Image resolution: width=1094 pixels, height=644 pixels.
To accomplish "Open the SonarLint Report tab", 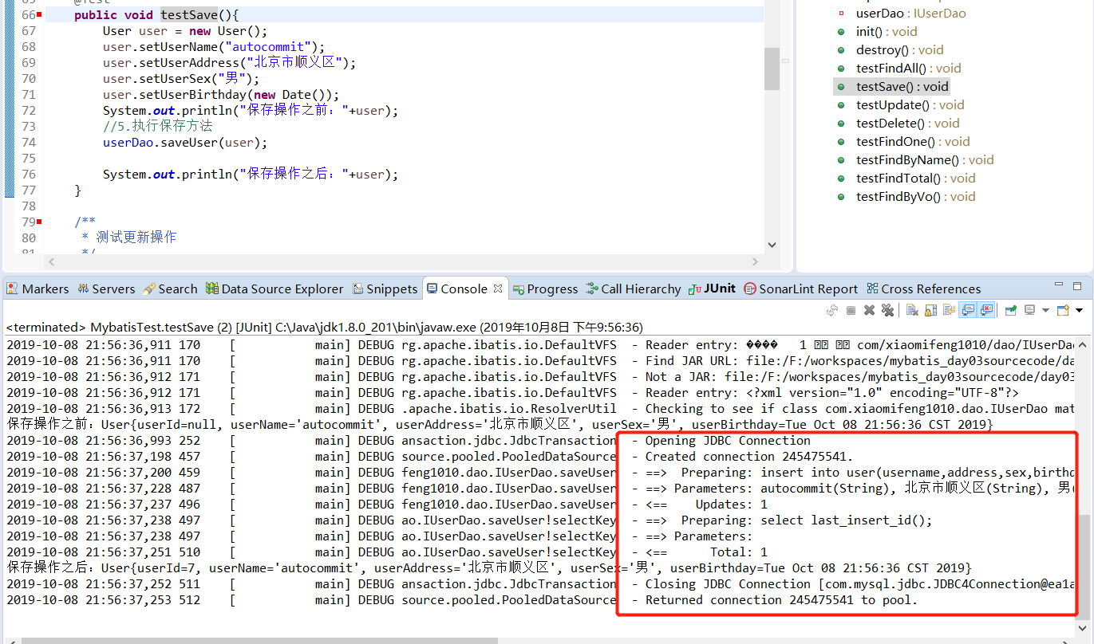I will point(800,289).
